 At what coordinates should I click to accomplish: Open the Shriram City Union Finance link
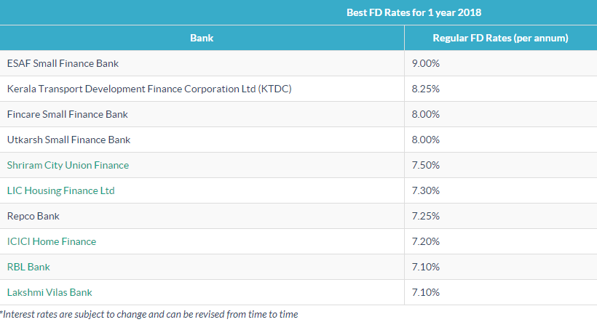(68, 165)
